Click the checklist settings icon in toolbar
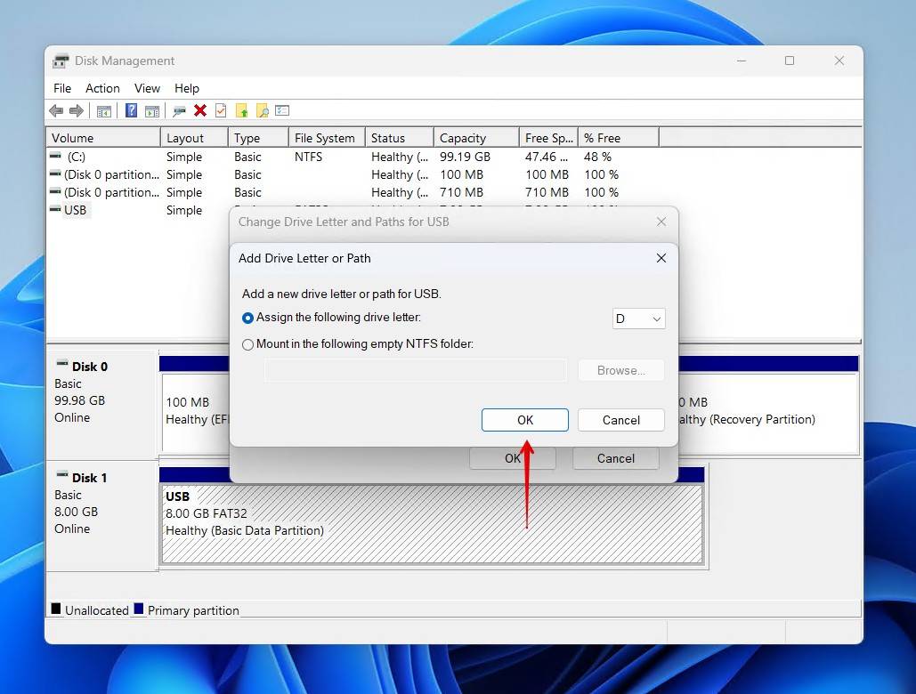The width and height of the screenshot is (916, 694). click(282, 110)
